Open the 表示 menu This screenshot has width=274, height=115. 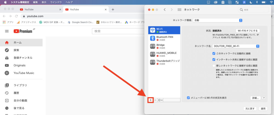[x=44, y=2]
